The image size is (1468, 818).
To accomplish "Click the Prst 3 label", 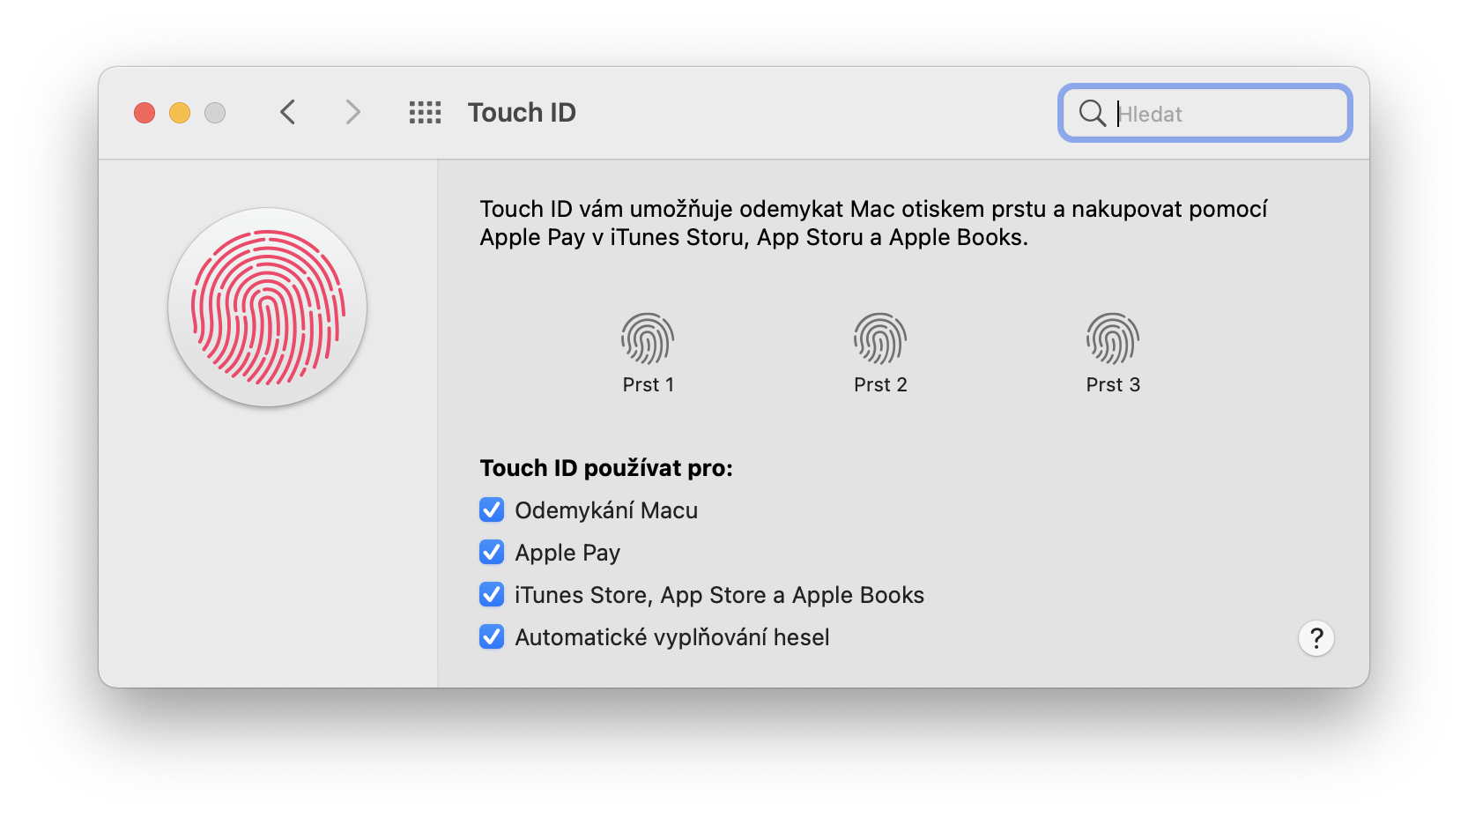I will pyautogui.click(x=1113, y=385).
